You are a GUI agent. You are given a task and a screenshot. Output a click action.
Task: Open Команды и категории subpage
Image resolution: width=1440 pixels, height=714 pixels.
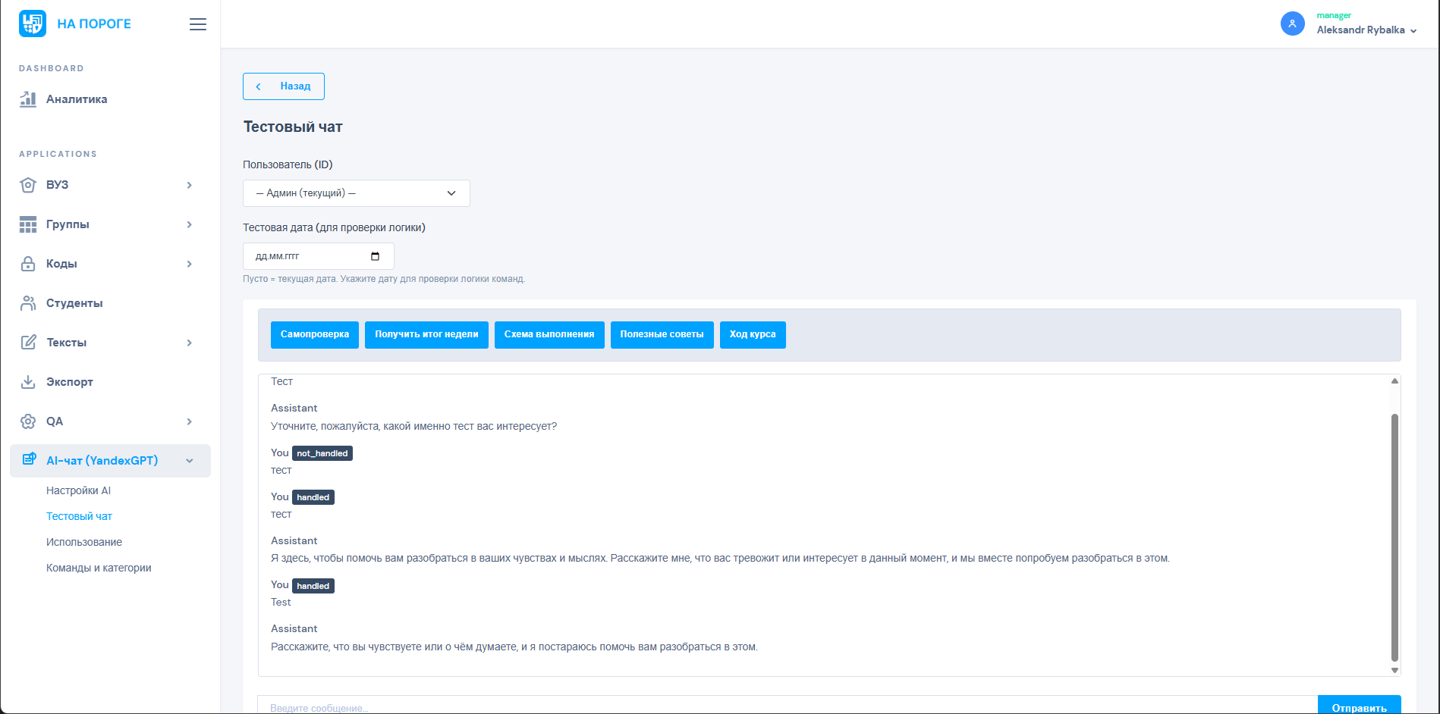point(99,568)
